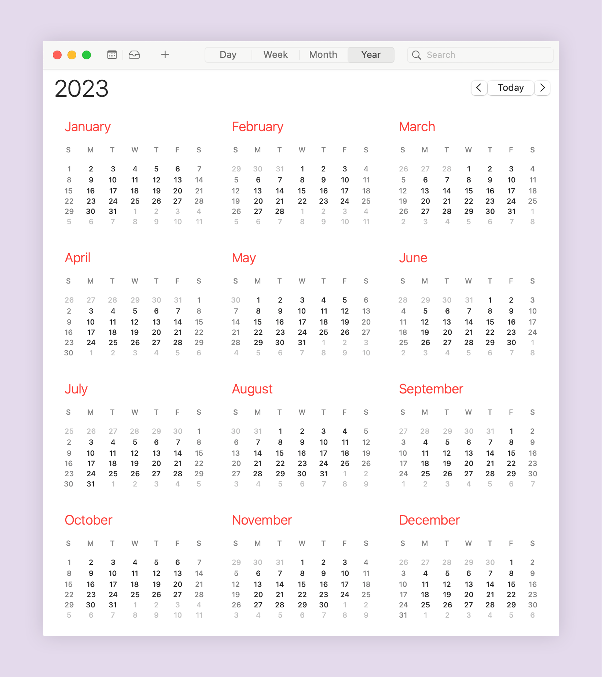Select November 30

click(323, 605)
